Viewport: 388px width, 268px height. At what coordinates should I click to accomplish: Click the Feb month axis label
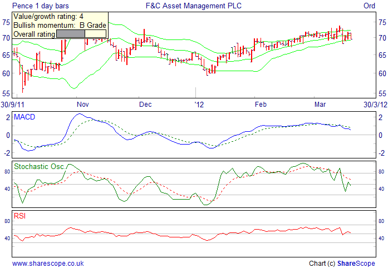261,105
